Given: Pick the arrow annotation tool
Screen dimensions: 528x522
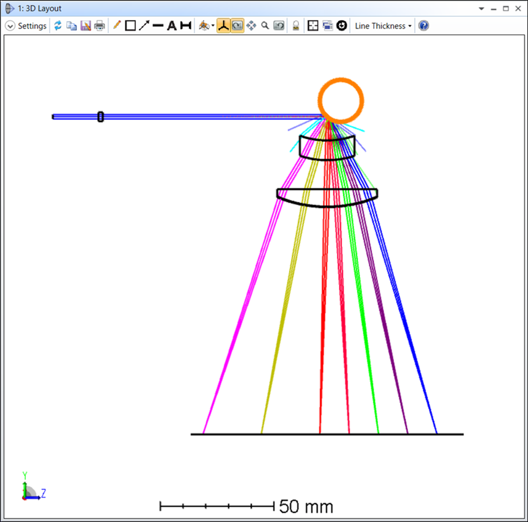Looking at the screenshot, I should pos(144,25).
